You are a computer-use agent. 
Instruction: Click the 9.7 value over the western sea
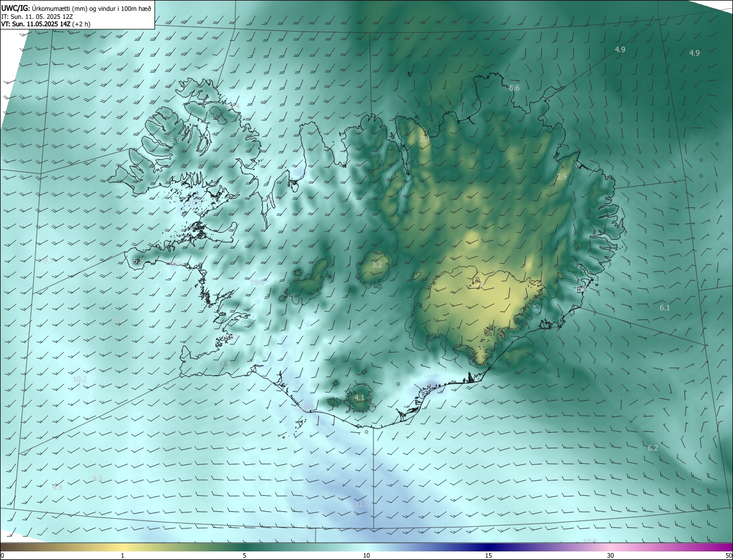49,261
